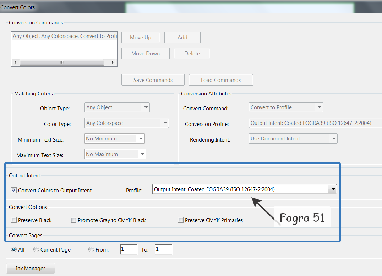Open the Ink Manager
Image resolution: width=382 pixels, height=276 pixels.
[x=31, y=269]
